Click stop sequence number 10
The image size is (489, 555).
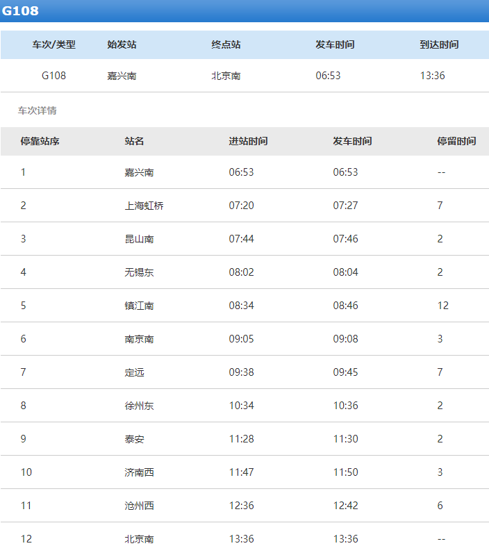click(26, 472)
